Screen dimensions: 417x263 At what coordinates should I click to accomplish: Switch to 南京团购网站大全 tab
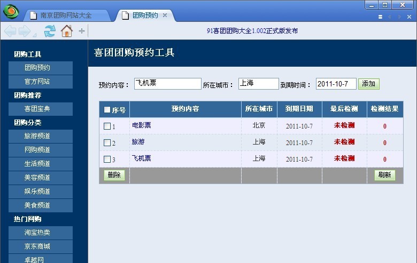[x=66, y=15]
